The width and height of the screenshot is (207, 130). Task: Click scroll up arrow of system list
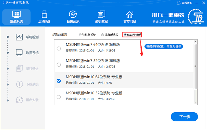pyautogui.click(x=195, y=42)
